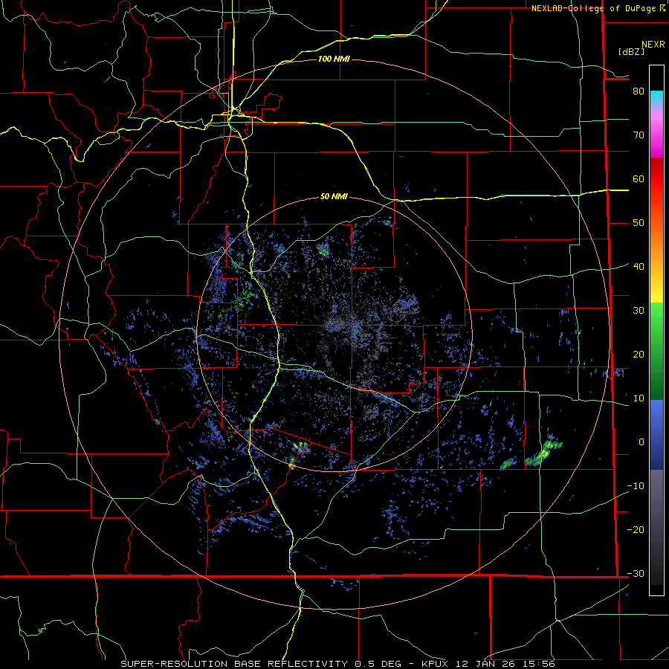Select the "80" value on the dBZ scale
This screenshot has height=669, width=669.
click(x=639, y=91)
